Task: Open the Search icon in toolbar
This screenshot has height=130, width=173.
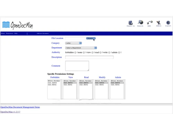Action: coord(140,23)
